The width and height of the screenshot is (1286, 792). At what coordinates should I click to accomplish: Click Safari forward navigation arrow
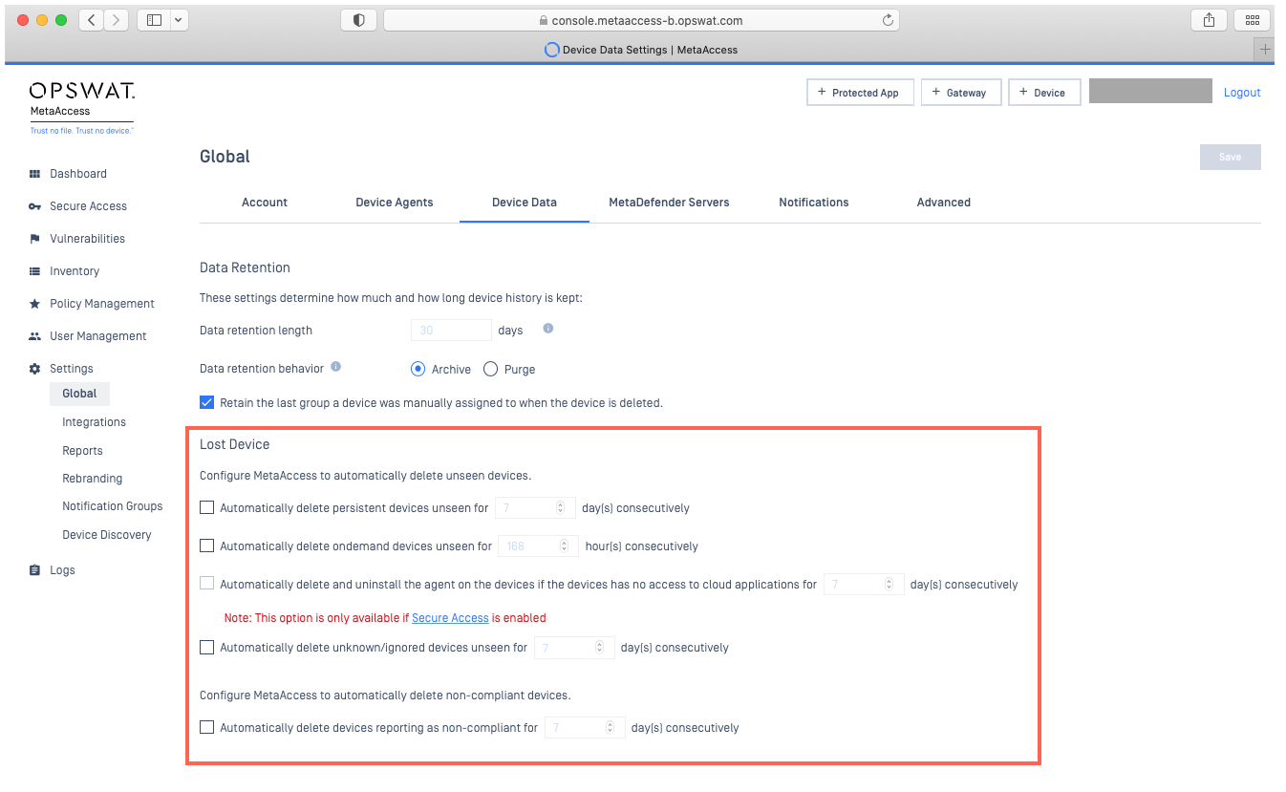[x=117, y=20]
